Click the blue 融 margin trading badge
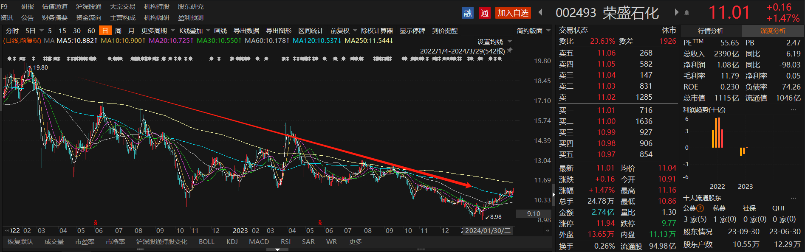Screen dimensions: 805x252 [468, 13]
